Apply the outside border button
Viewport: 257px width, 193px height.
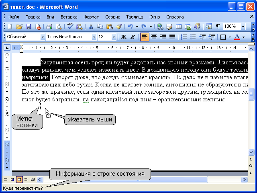(x=223, y=37)
